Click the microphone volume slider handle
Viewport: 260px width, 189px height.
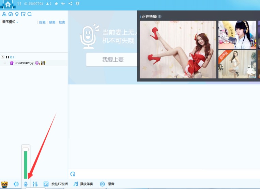(x=26, y=149)
